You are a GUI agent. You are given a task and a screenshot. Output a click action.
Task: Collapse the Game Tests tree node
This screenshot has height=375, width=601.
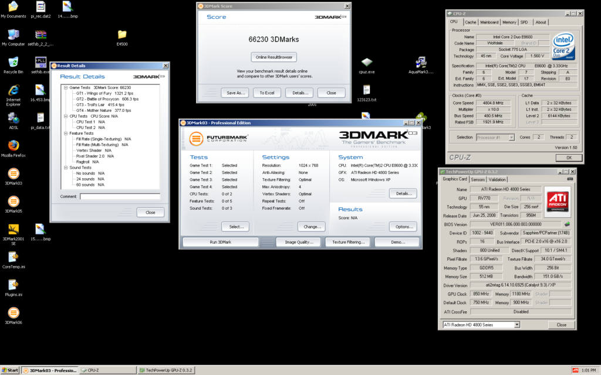click(66, 88)
